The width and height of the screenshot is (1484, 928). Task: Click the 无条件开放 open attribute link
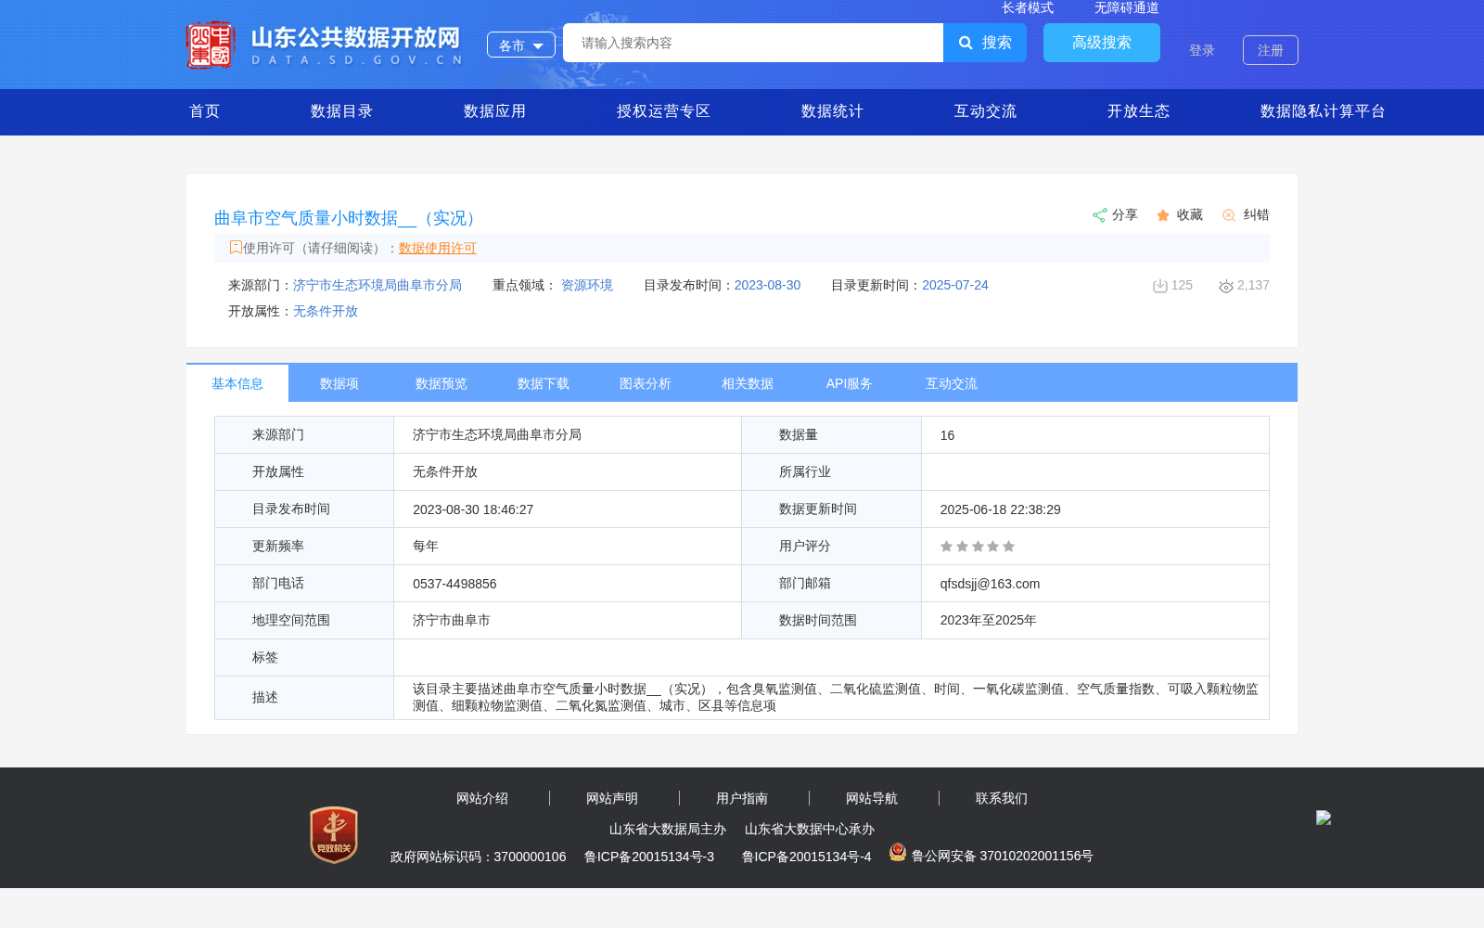(x=326, y=311)
